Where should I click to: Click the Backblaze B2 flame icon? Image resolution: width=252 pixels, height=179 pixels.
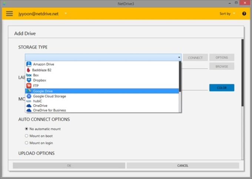(29, 70)
